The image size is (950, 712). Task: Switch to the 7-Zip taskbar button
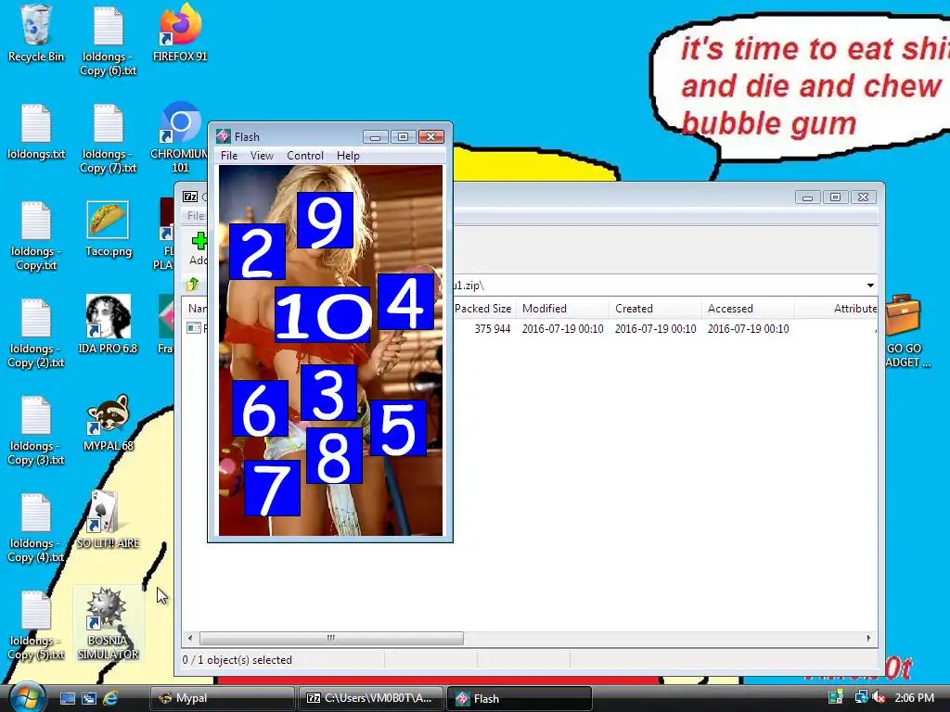click(x=370, y=698)
